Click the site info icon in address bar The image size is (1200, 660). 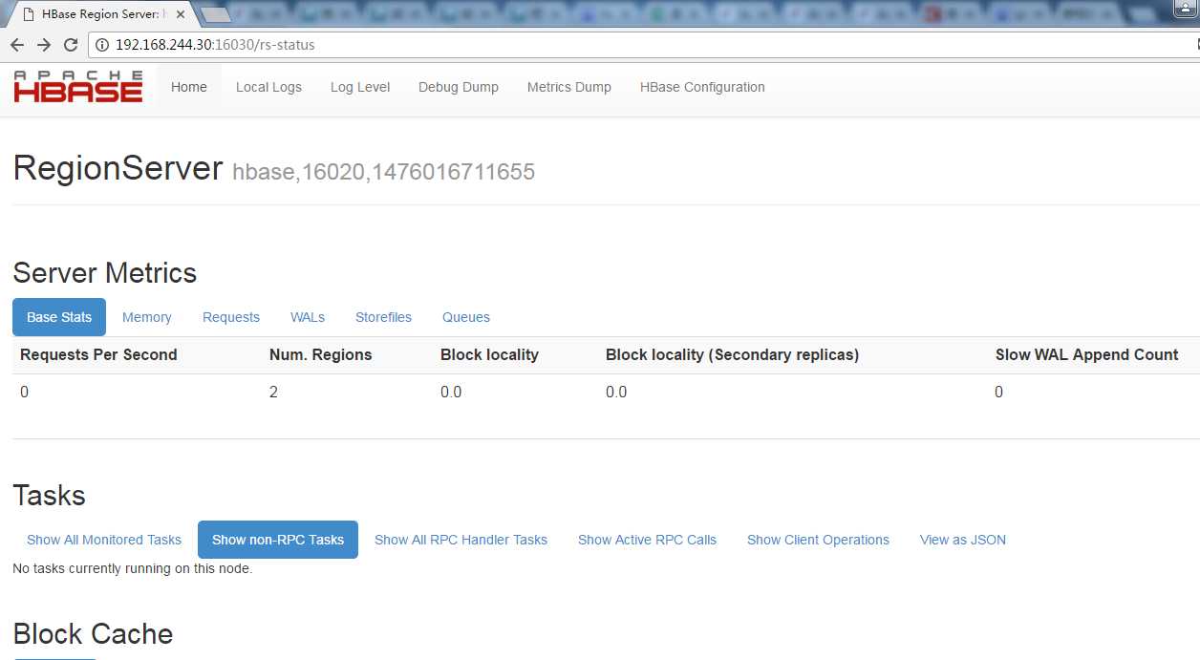[102, 45]
